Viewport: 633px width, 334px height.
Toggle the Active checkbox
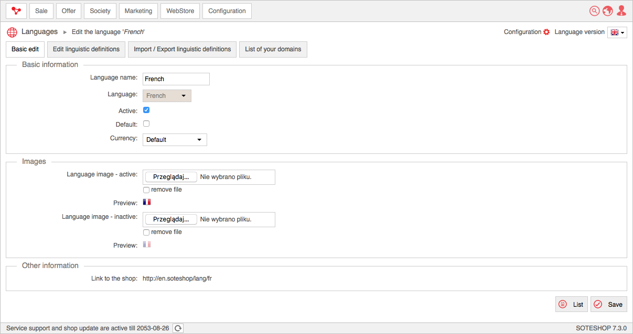click(x=146, y=110)
